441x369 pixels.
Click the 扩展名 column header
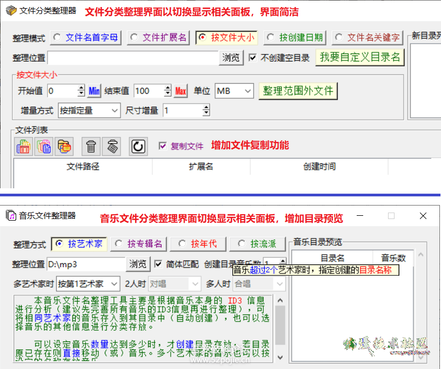tap(201, 167)
